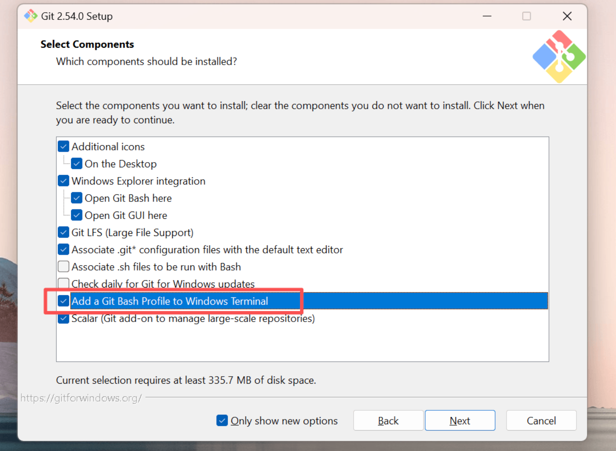616x451 pixels.
Task: Minimize the Git Setup window
Action: point(487,16)
